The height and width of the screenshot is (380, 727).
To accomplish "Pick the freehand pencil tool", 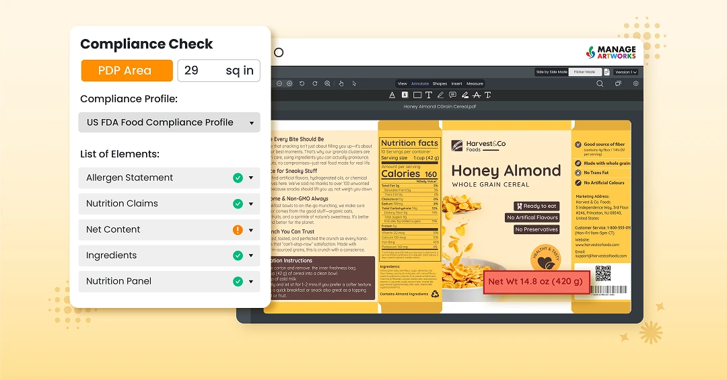I will 440,95.
